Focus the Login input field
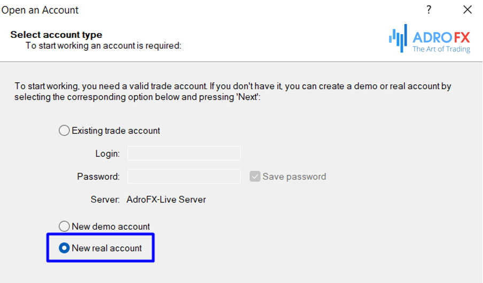 pos(184,153)
